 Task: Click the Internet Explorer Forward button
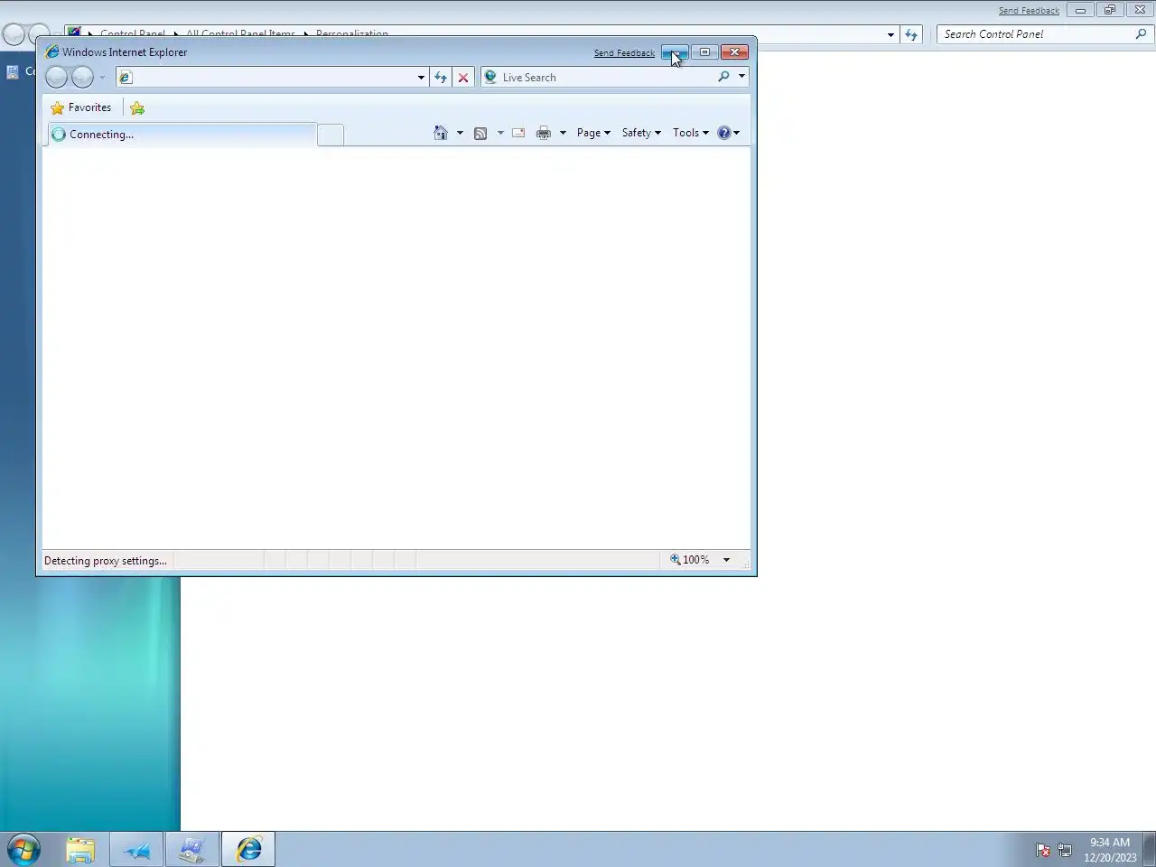tap(82, 78)
